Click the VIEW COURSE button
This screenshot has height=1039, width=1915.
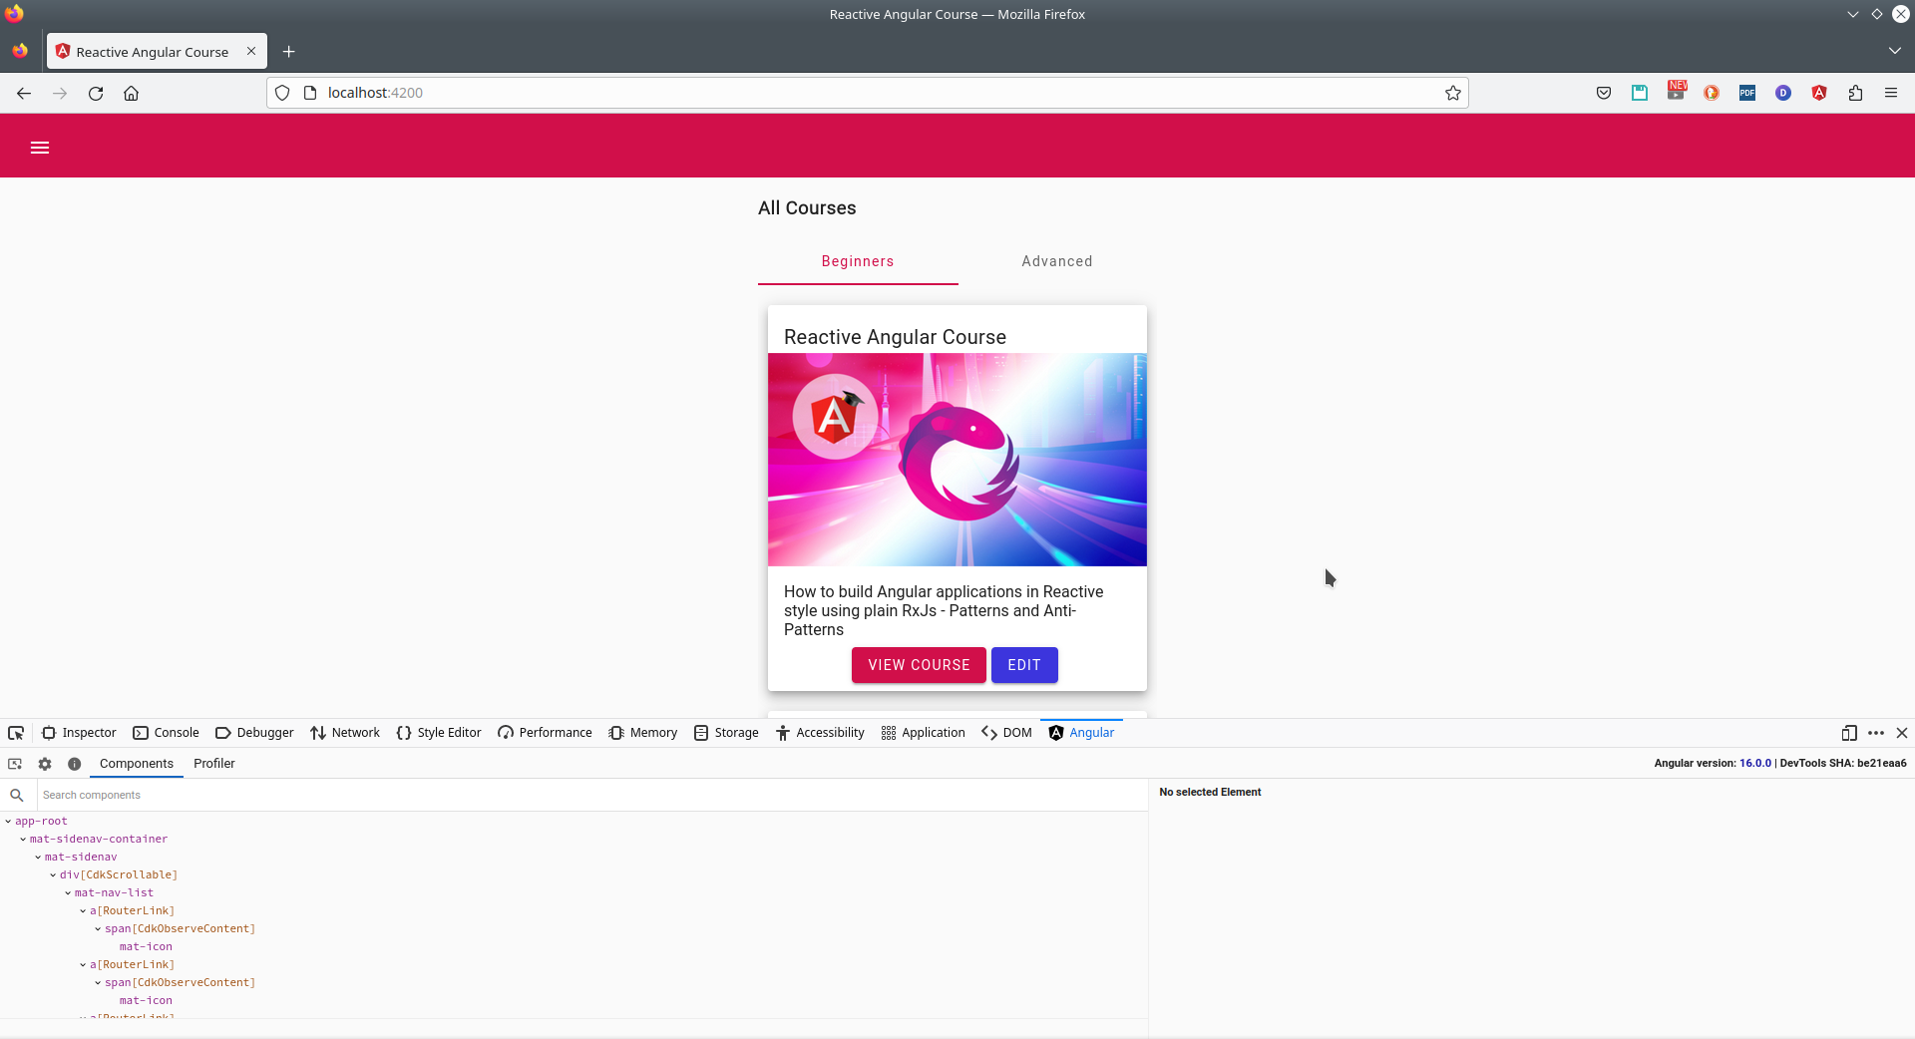point(919,665)
